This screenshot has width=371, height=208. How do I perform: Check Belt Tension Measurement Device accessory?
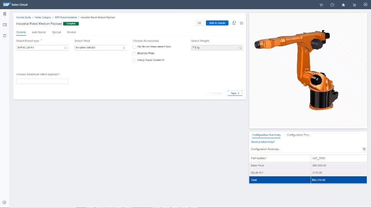click(134, 47)
